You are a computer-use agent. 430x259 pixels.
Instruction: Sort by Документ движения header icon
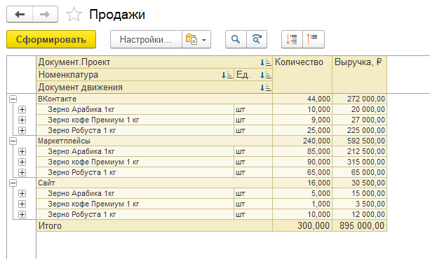(265, 87)
